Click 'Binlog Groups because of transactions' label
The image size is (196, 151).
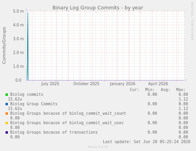(x=54, y=132)
